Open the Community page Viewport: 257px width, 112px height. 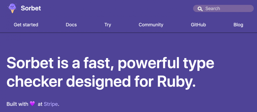coord(151,25)
